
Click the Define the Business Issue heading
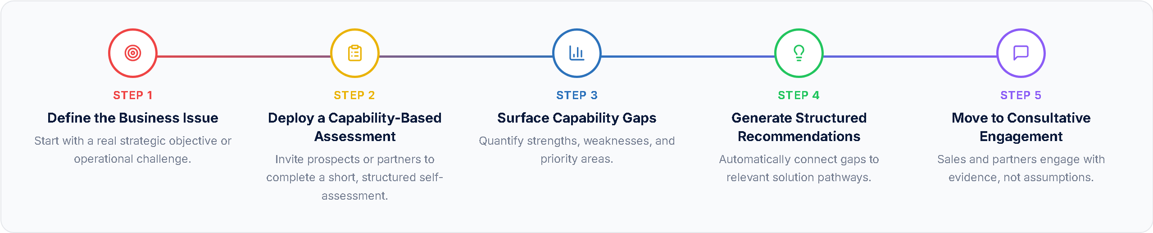(133, 118)
